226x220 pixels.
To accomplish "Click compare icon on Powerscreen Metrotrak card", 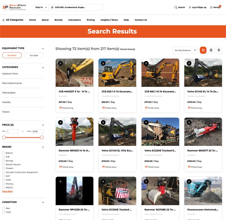I will click(189, 181).
